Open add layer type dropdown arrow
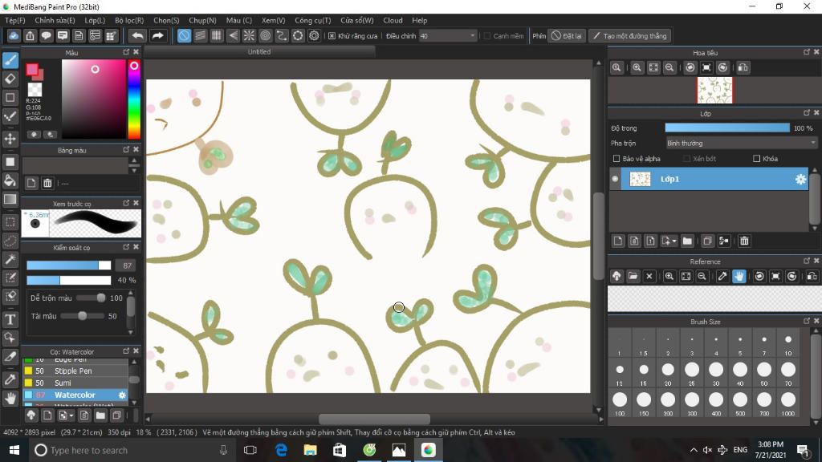The image size is (822, 462). pyautogui.click(x=674, y=241)
